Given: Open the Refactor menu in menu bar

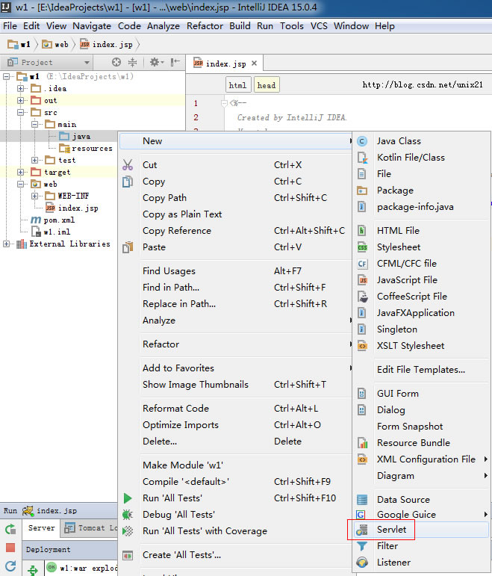Looking at the screenshot, I should (205, 26).
